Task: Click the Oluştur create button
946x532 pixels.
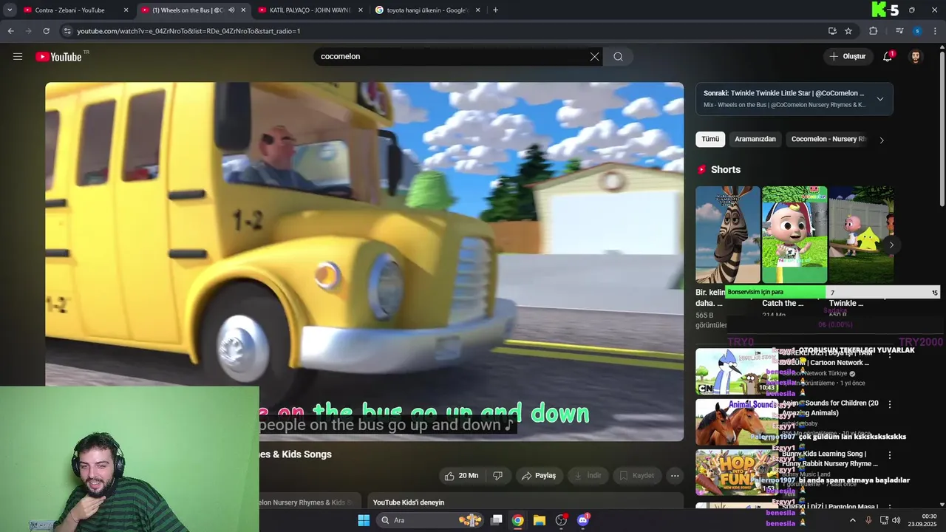Action: coord(847,56)
